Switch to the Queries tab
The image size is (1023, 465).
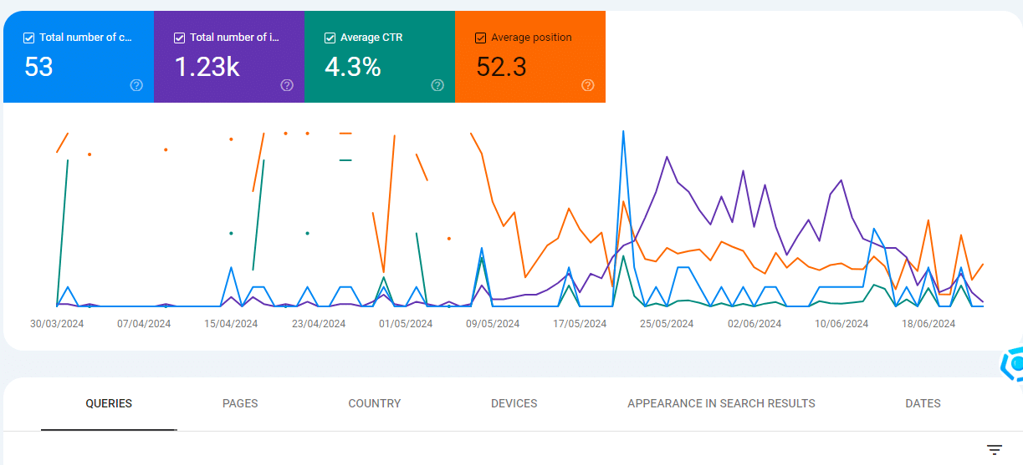[109, 404]
